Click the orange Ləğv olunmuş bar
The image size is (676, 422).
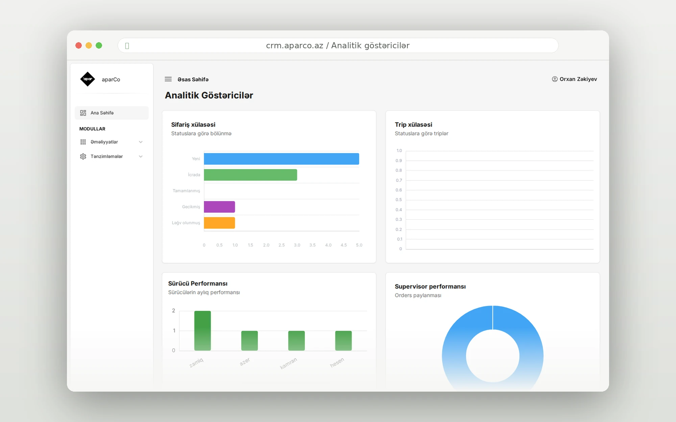pyautogui.click(x=219, y=223)
